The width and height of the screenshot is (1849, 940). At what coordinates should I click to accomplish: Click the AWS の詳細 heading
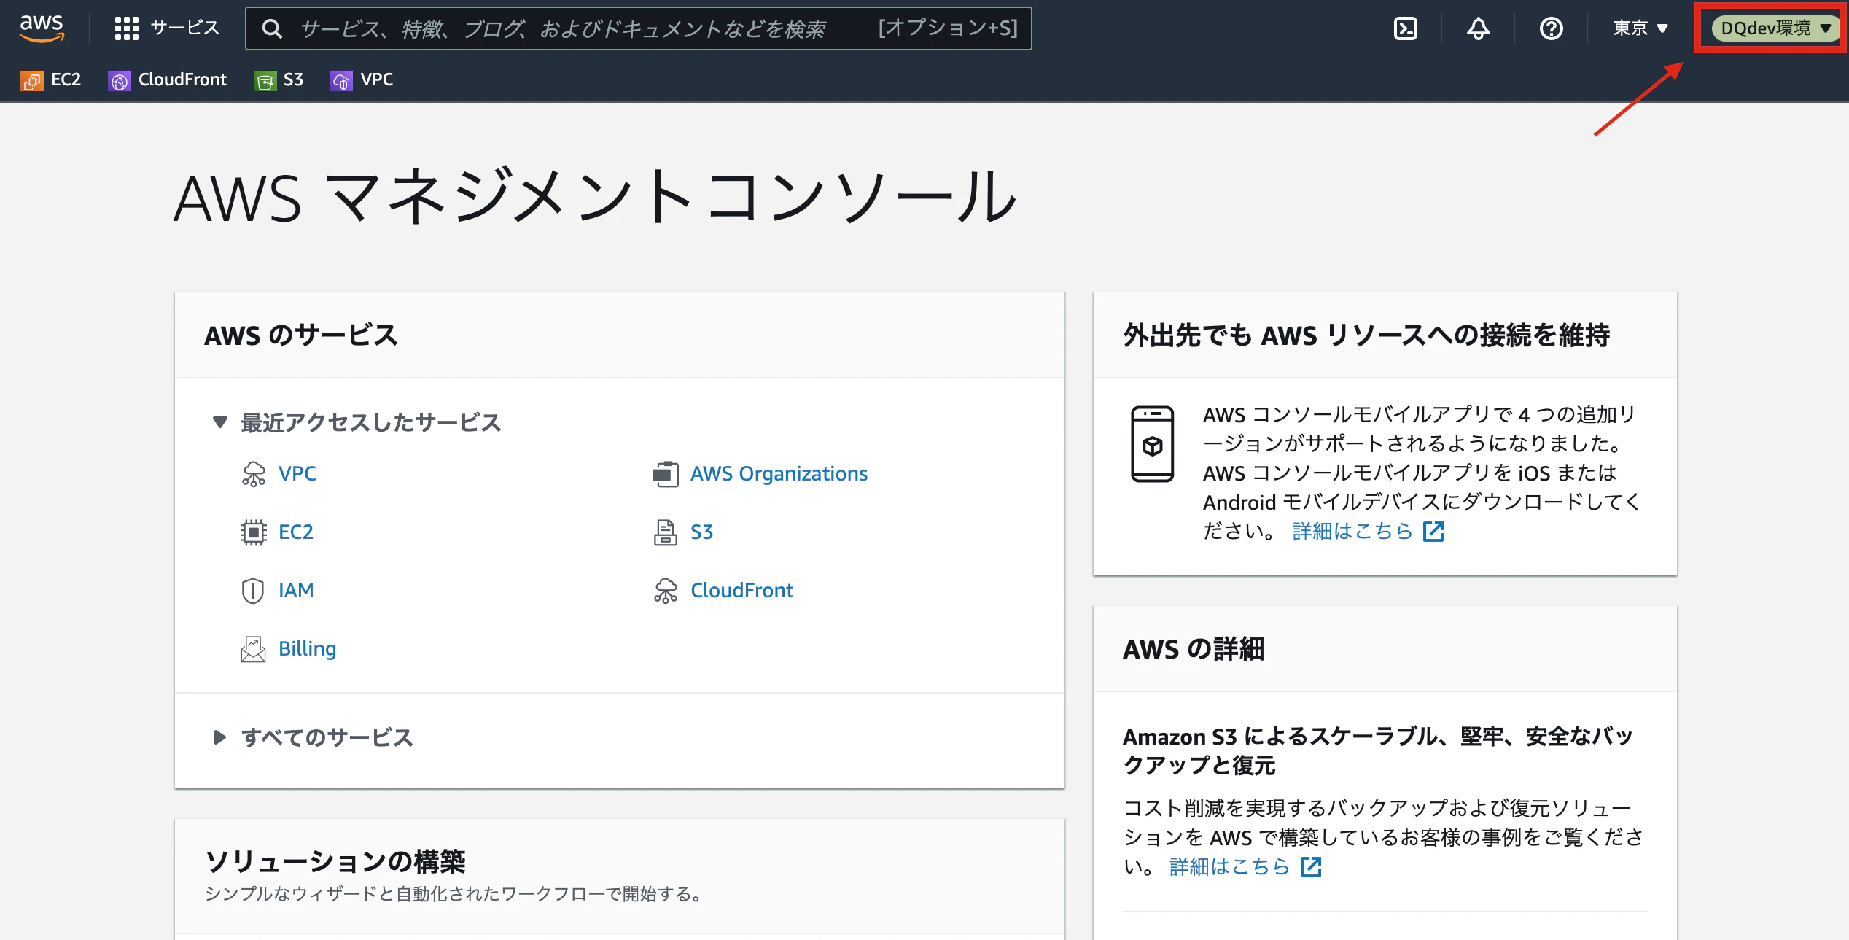tap(1194, 649)
